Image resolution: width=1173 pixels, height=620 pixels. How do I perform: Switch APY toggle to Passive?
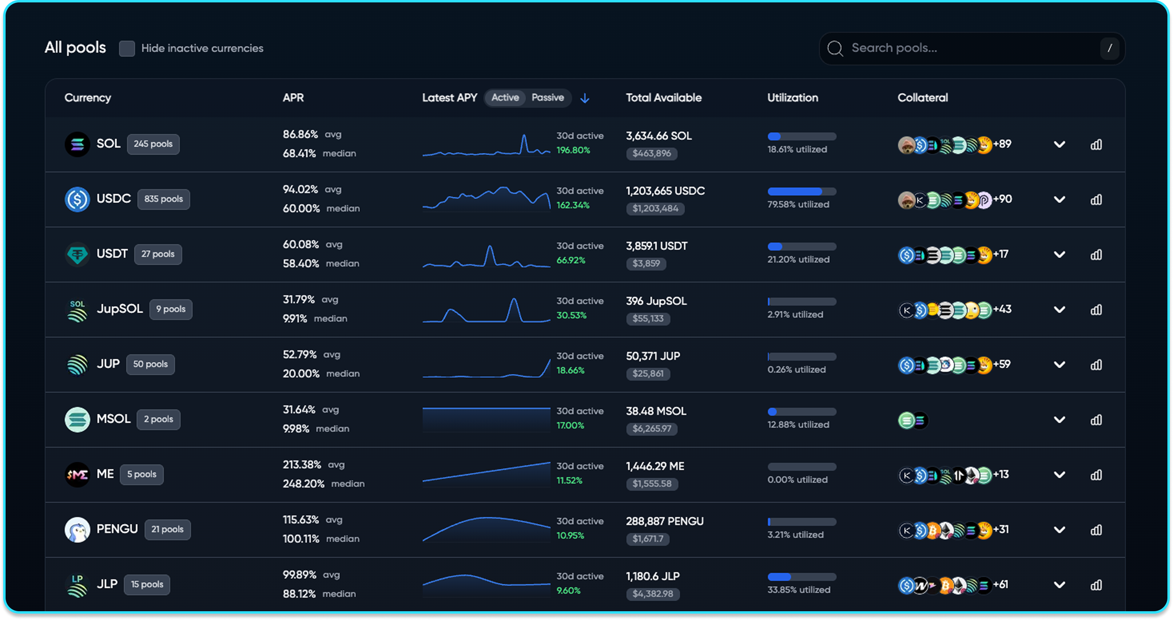click(x=547, y=98)
